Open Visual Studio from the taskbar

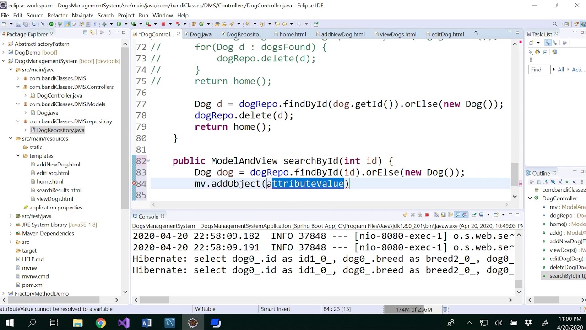124,323
